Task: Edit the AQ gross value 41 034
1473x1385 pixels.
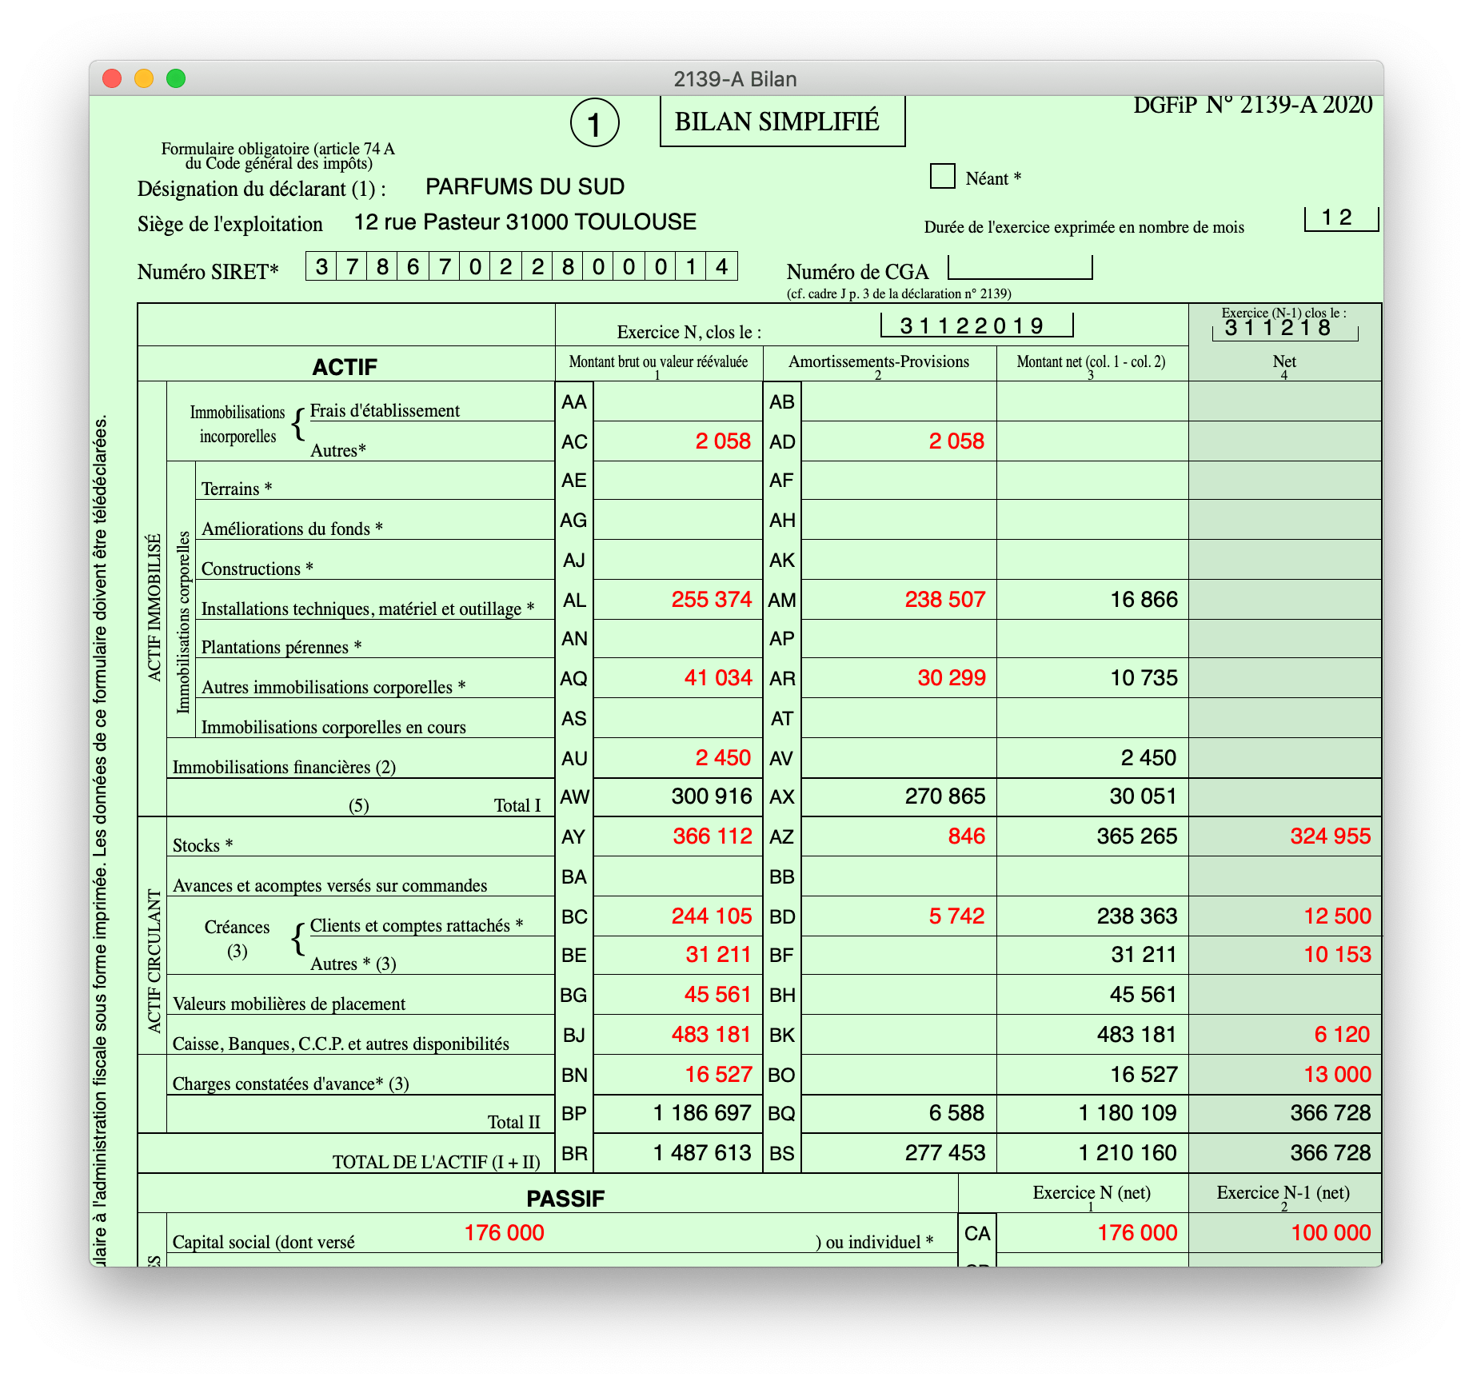Action: point(678,677)
